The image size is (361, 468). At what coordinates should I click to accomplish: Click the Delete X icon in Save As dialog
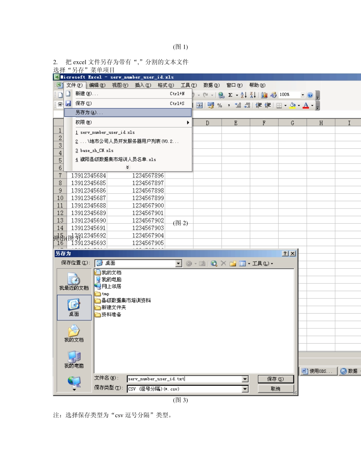click(223, 263)
